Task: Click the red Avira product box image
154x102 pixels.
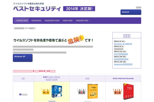Action: coord(128,91)
